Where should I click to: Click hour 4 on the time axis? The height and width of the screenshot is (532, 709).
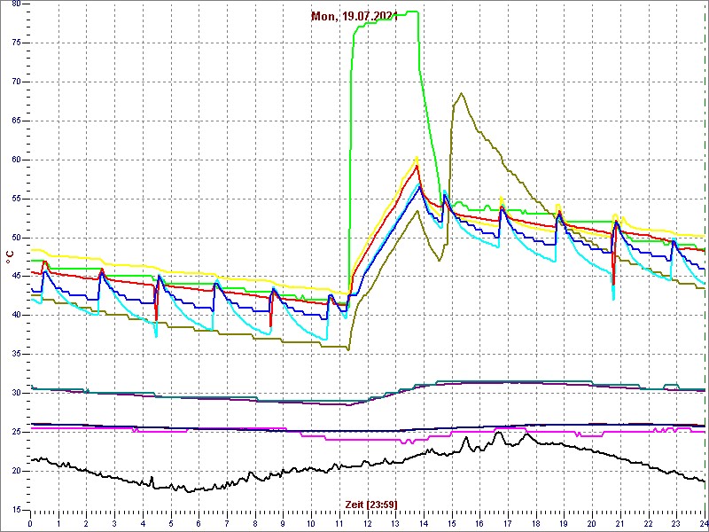coord(143,523)
